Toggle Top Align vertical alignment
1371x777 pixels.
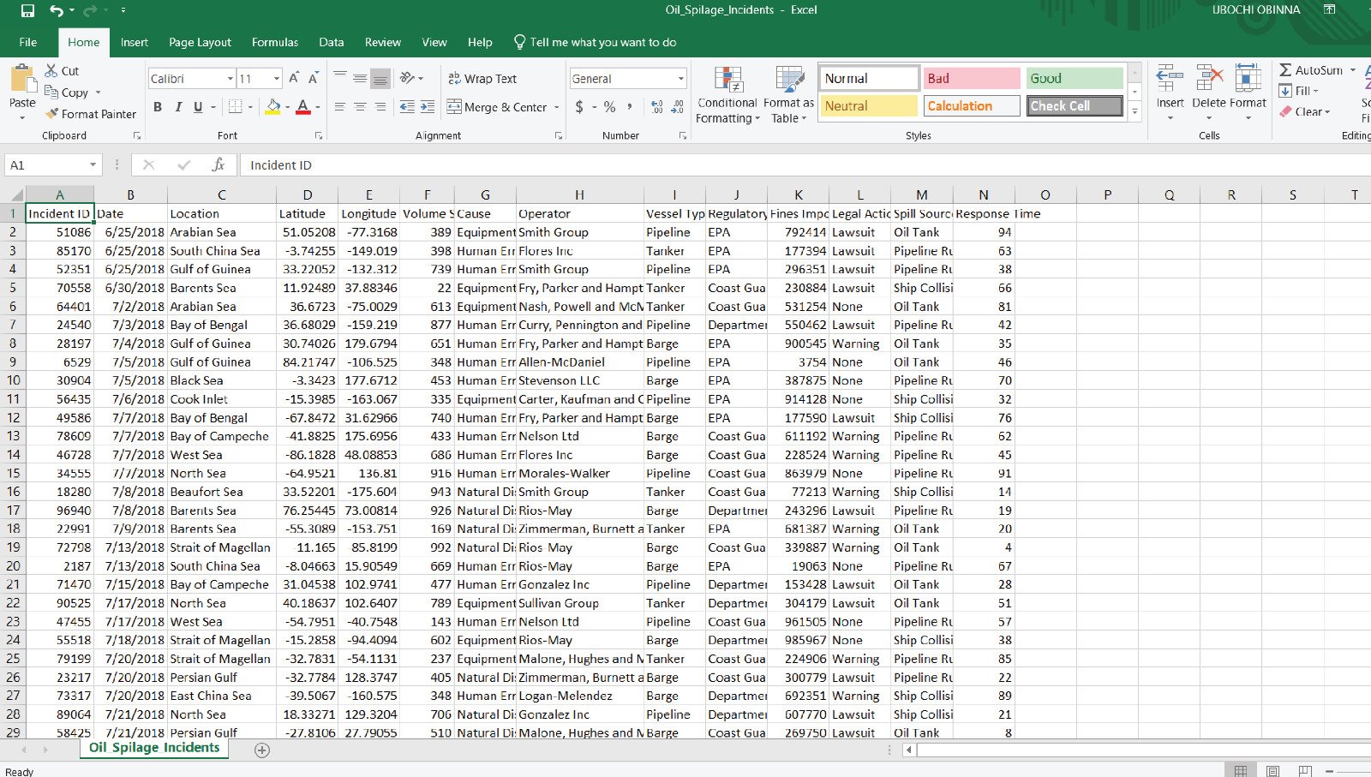(340, 78)
